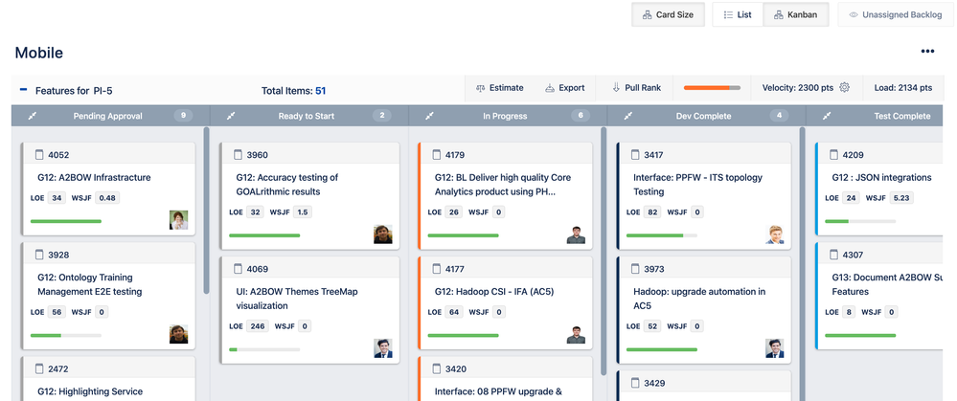Screen dimensions: 957x401
Task: Export the features list
Action: (x=564, y=88)
